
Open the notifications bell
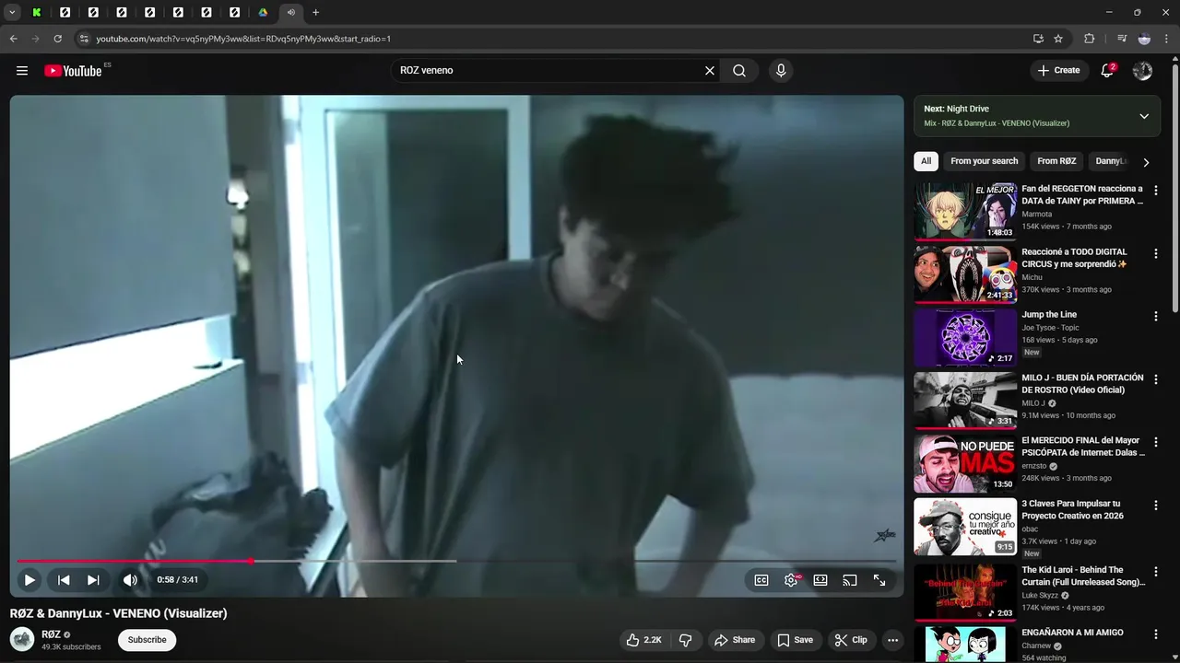1108,70
